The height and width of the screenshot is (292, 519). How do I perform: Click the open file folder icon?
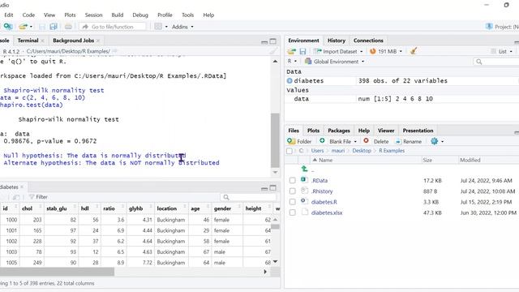[x=24, y=27]
